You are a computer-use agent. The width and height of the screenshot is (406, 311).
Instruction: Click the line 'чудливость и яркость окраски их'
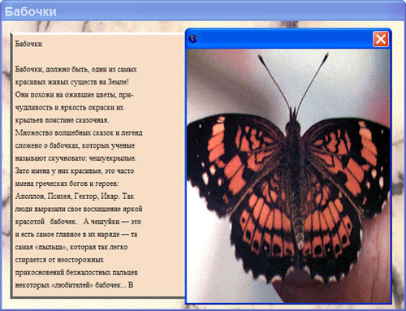click(x=69, y=107)
